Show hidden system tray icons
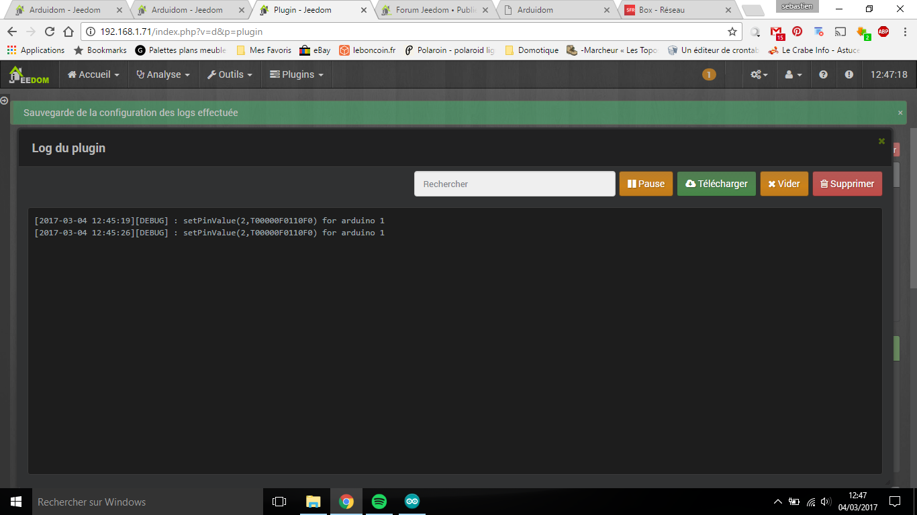This screenshot has height=515, width=917. [x=778, y=502]
